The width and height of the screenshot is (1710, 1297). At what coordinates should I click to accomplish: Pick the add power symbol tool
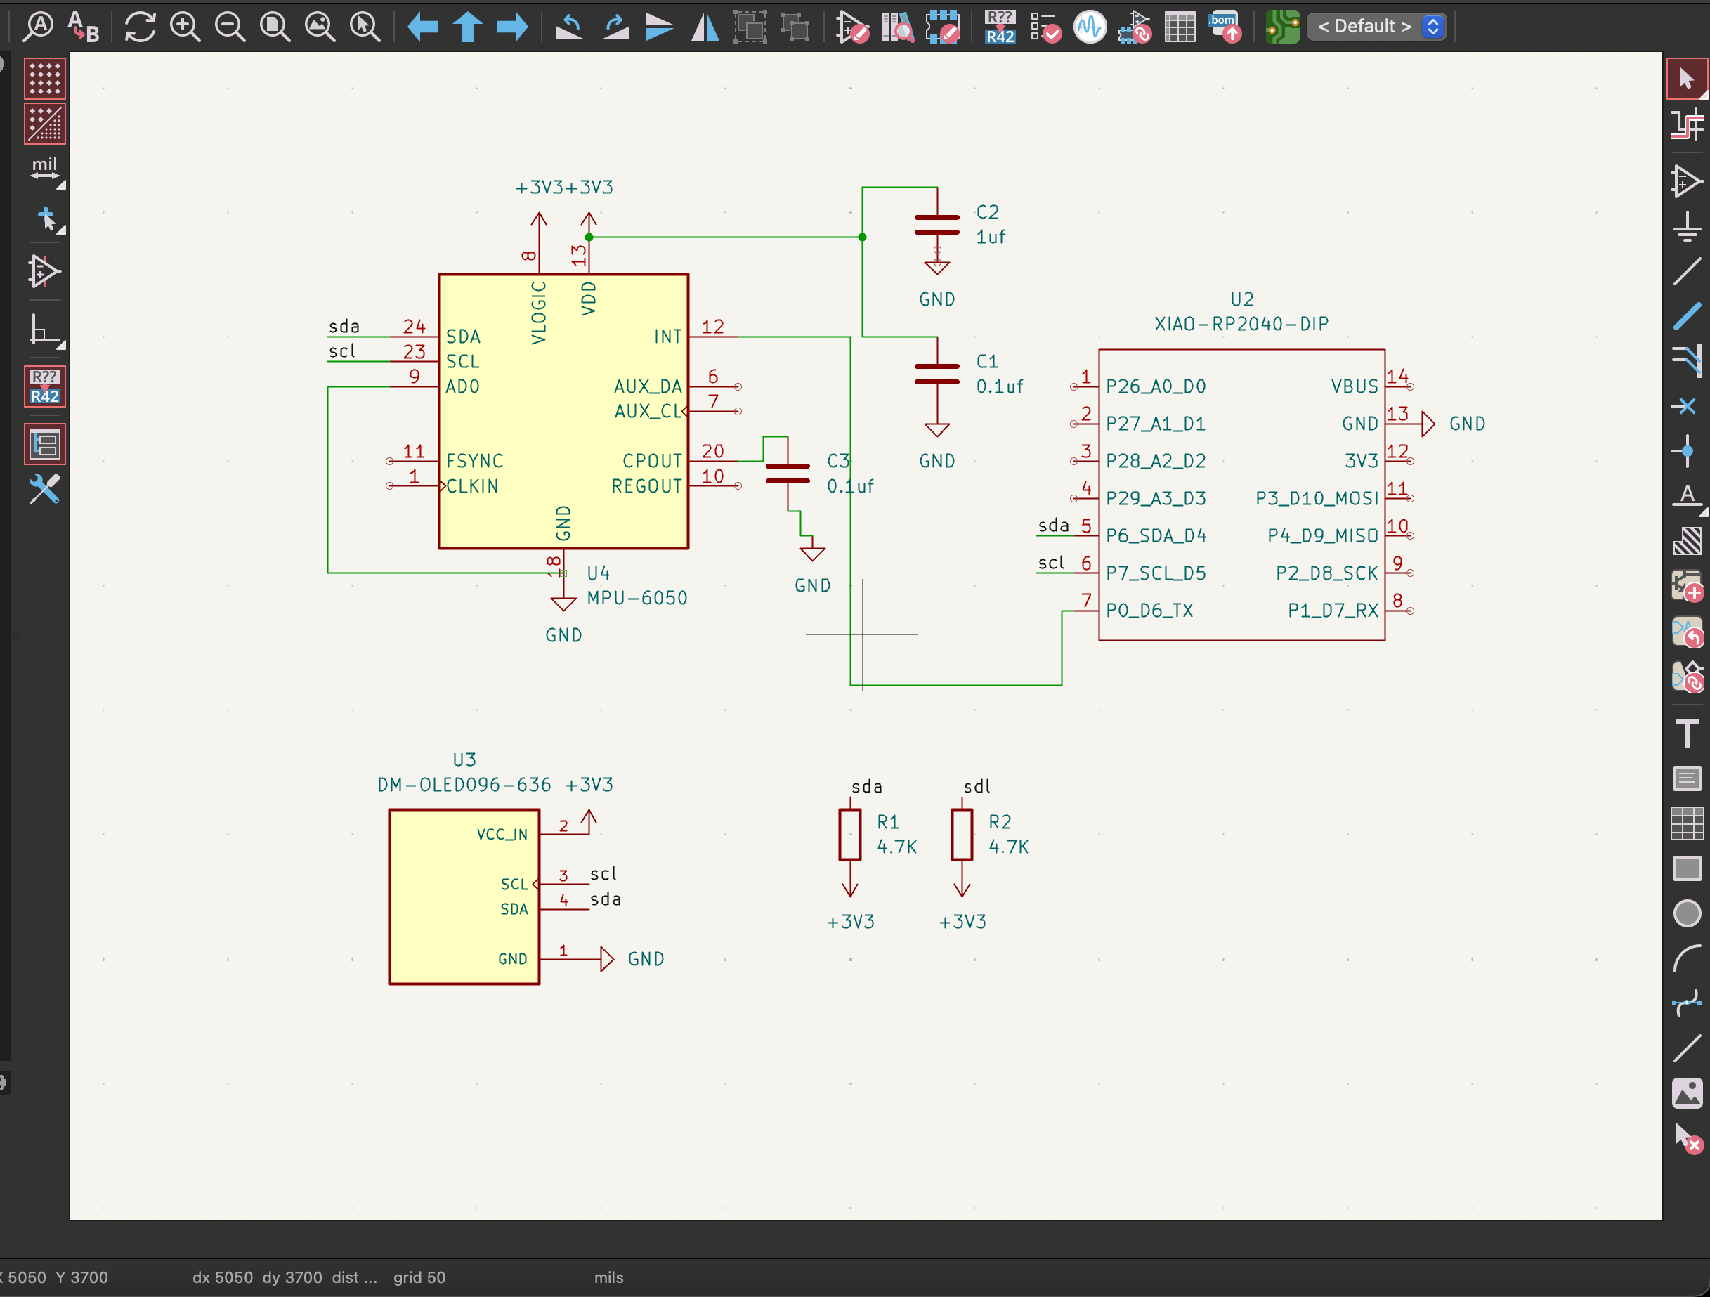tap(1687, 226)
